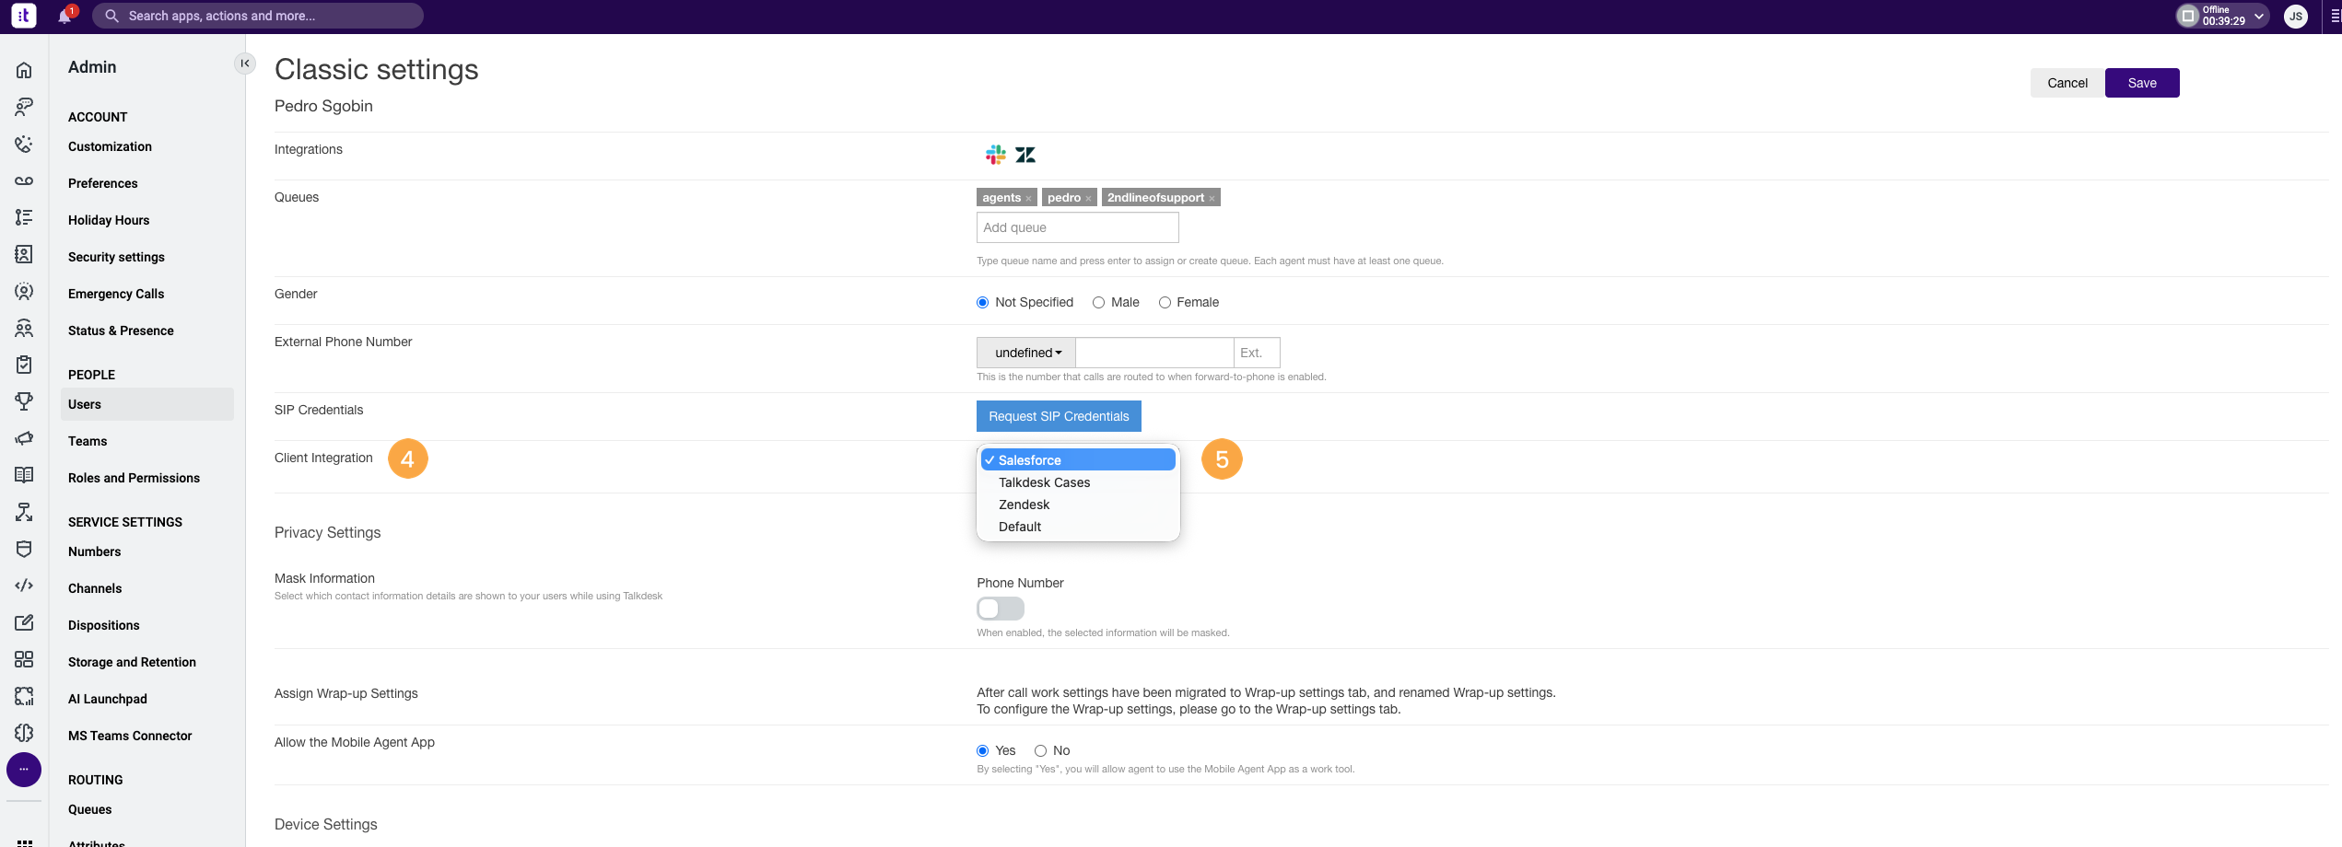Open the clipboard checklist icon
Viewport: 2342px width, 847px height.
(24, 365)
